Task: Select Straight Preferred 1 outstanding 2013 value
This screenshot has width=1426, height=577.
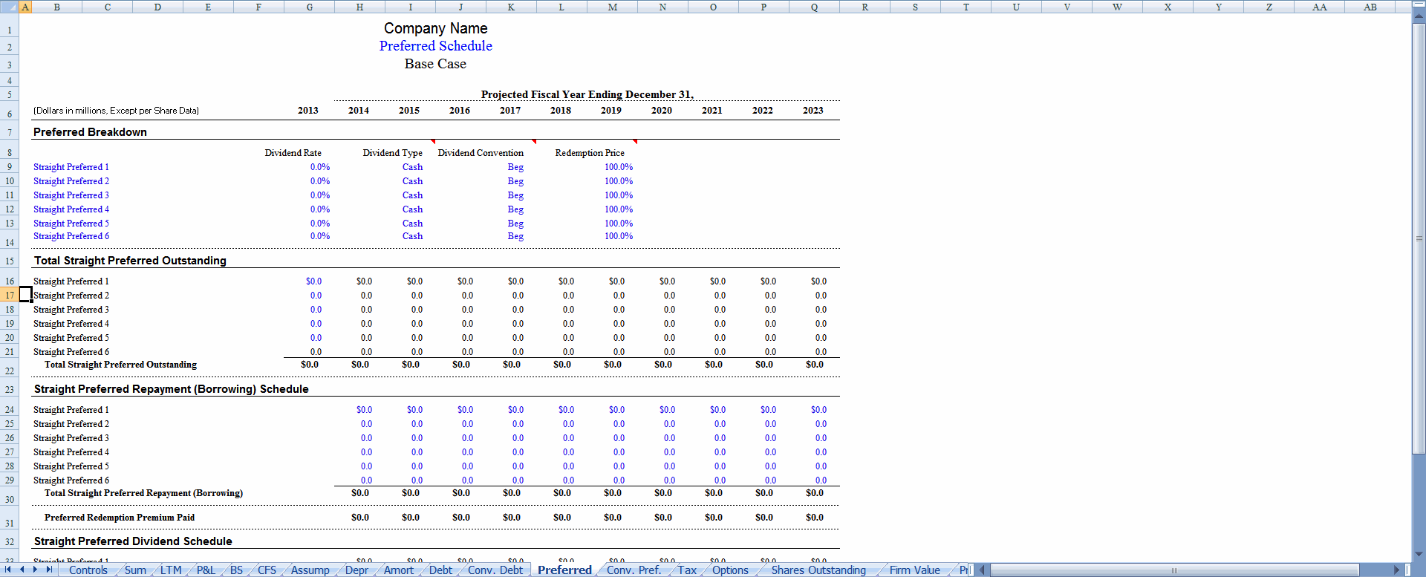Action: pos(314,281)
